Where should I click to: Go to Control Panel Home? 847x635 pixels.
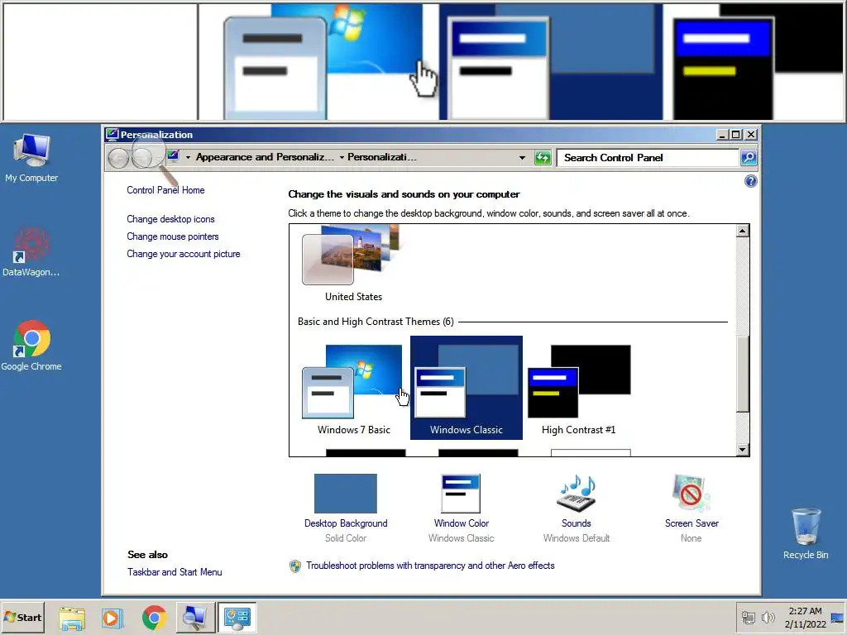[165, 190]
